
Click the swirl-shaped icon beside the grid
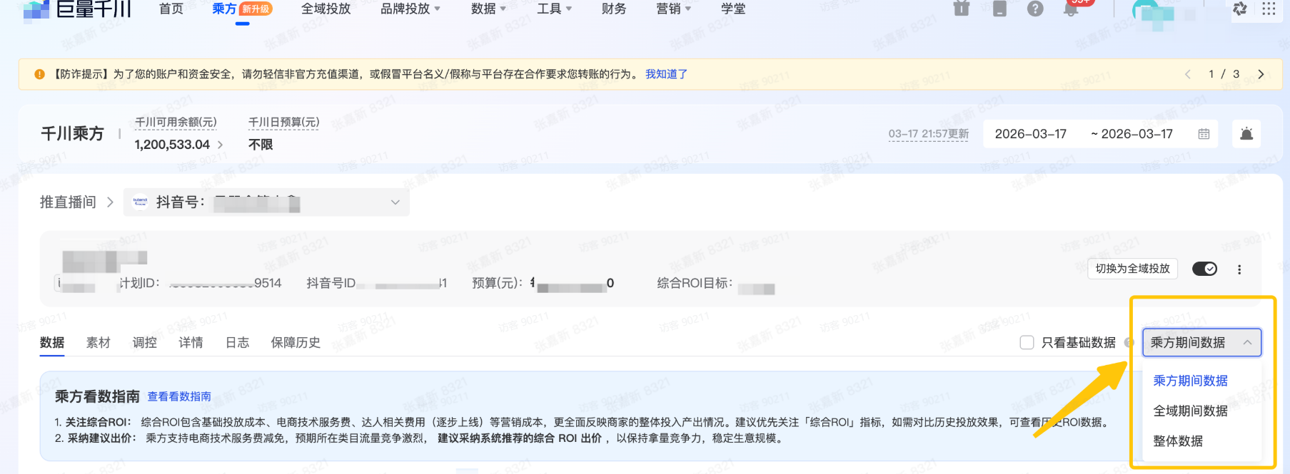[1240, 9]
